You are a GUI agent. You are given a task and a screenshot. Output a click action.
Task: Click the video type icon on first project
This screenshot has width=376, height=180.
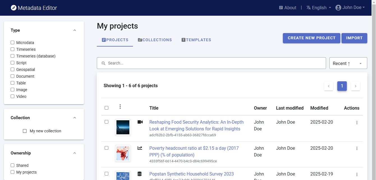coord(140,122)
